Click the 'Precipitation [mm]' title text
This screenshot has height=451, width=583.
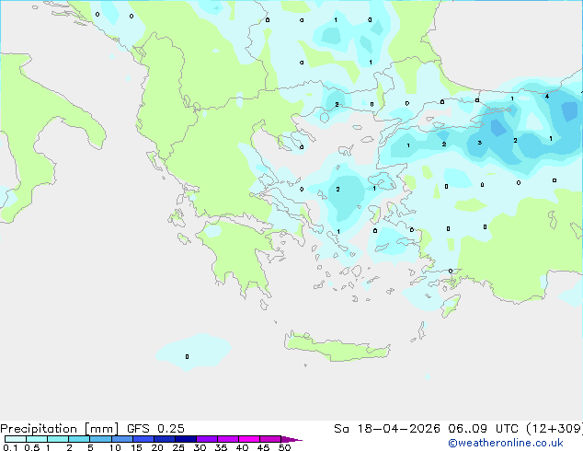pyautogui.click(x=59, y=429)
